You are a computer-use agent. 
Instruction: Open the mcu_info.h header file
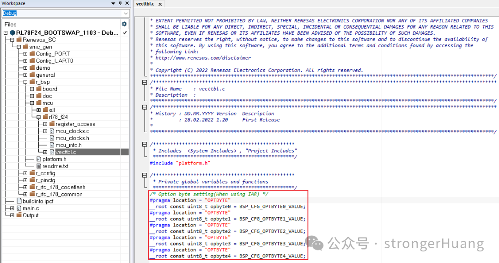coord(68,145)
